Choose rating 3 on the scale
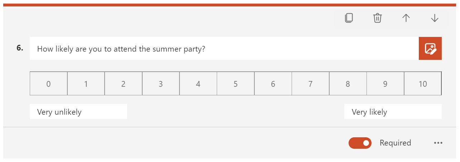The width and height of the screenshot is (460, 162). coord(161,84)
